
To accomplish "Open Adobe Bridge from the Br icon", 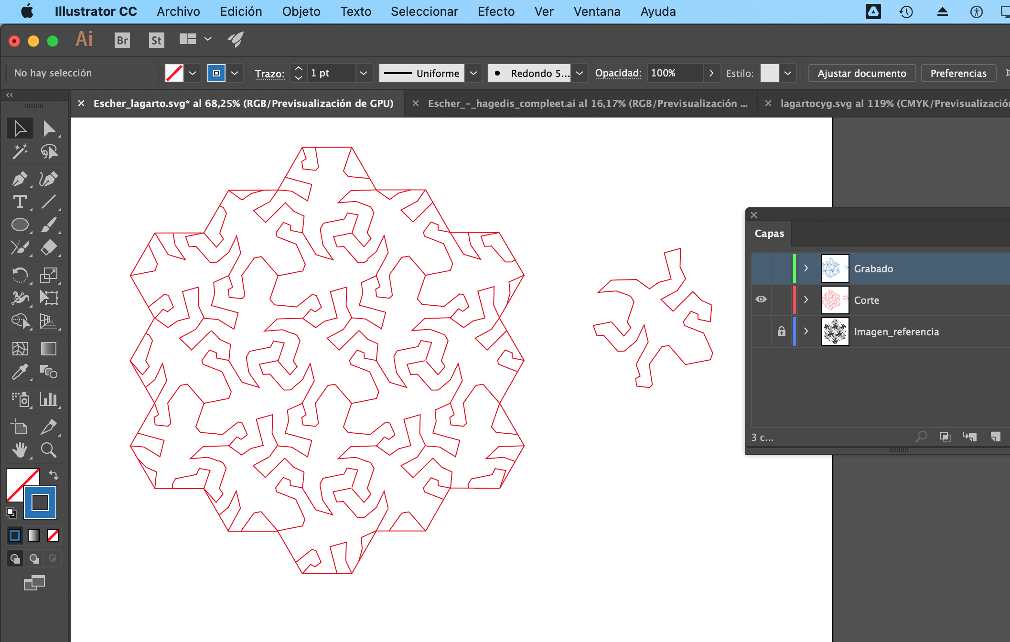I will click(x=122, y=40).
